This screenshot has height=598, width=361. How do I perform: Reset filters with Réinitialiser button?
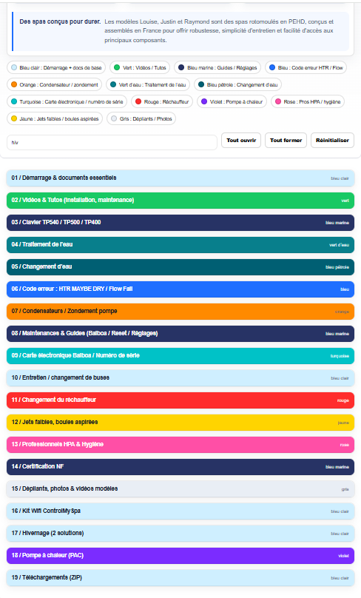(x=332, y=141)
